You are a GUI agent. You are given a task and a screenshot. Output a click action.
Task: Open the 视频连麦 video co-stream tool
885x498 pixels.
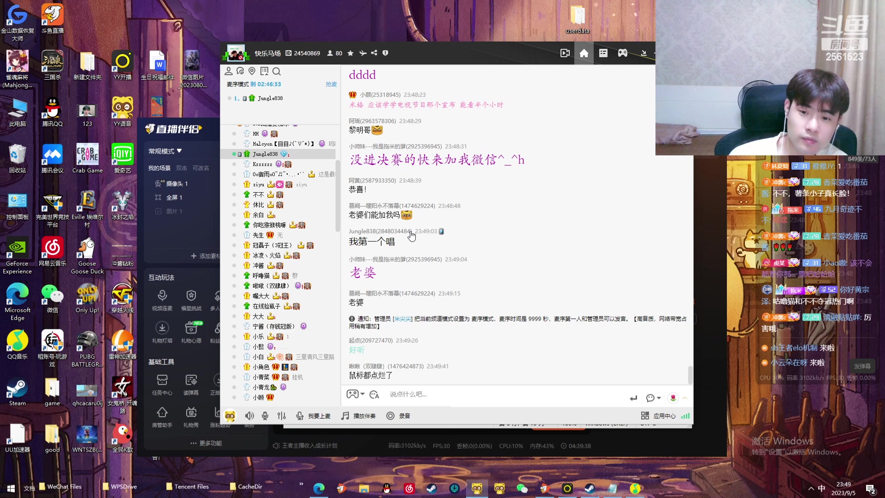[162, 298]
